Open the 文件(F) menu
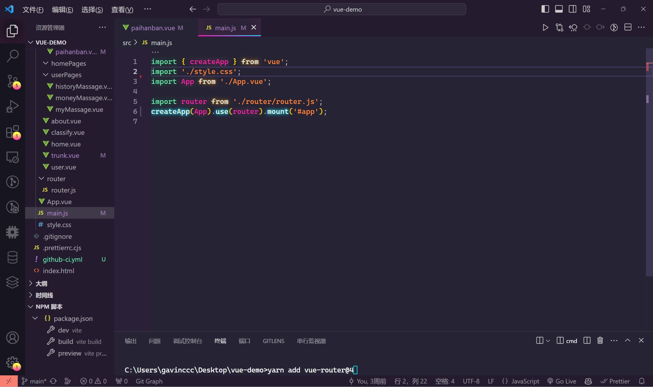Viewport: 653px width, 387px height. [33, 10]
